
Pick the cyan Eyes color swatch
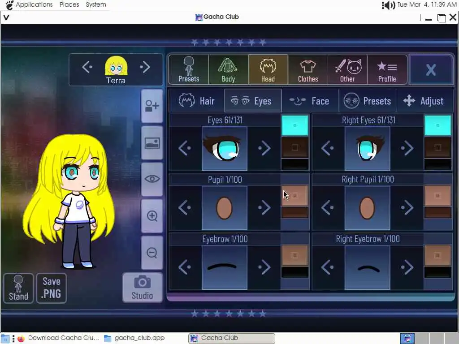point(295,125)
